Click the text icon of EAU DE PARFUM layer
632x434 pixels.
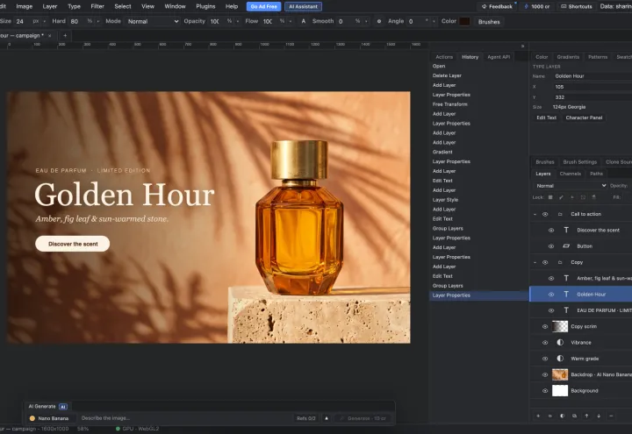coord(566,310)
